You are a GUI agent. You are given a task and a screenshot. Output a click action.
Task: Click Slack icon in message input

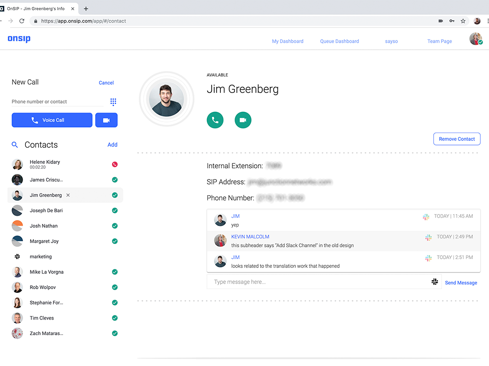pos(434,282)
